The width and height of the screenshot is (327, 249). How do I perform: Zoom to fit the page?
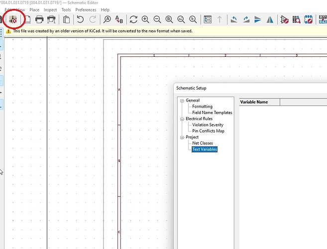(169, 19)
